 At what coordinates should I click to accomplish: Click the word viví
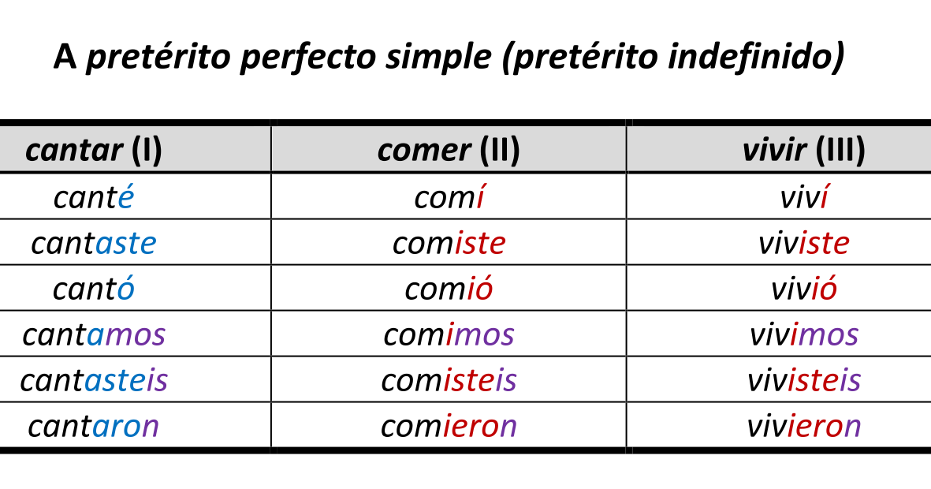click(804, 196)
